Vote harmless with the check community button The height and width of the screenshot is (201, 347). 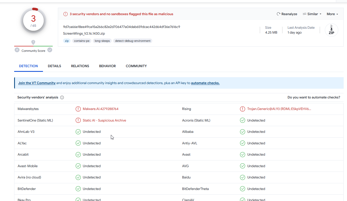50,50
